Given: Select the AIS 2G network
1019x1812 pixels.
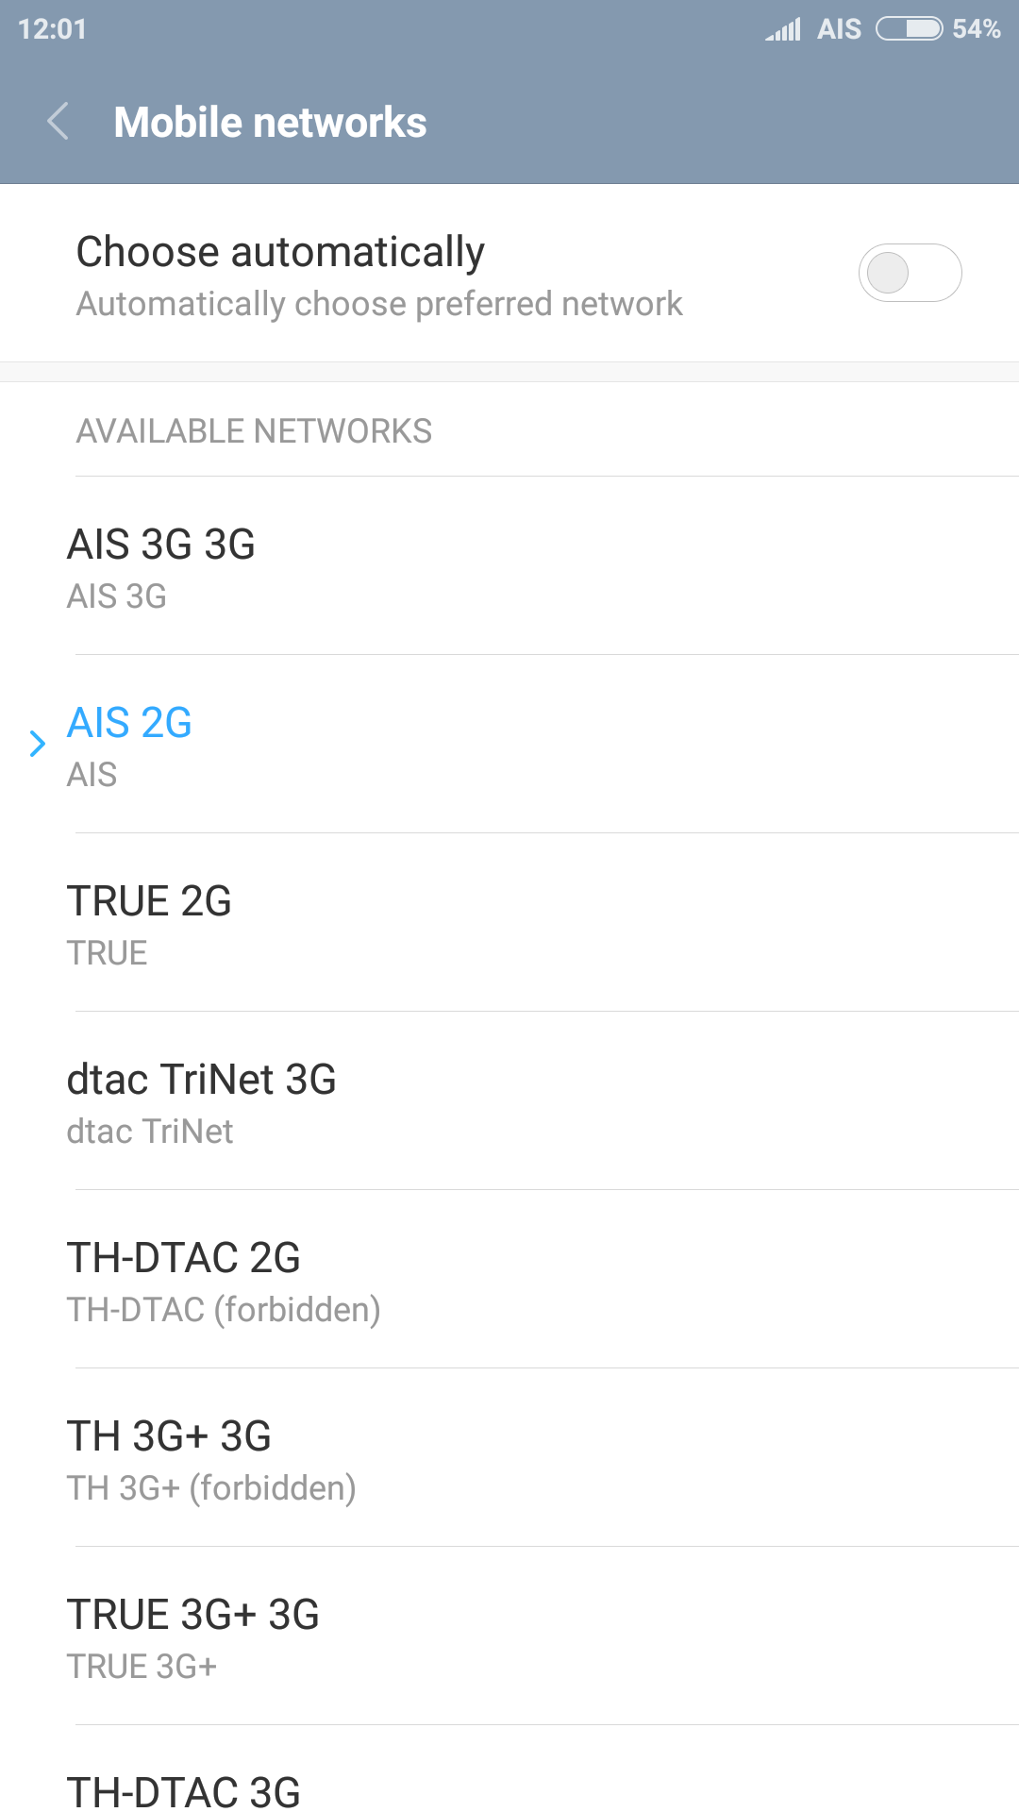Looking at the screenshot, I should pyautogui.click(x=509, y=746).
